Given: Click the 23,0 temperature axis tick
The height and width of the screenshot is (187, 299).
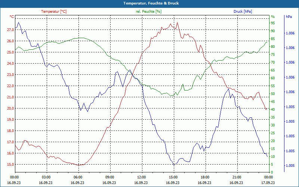Looking at the screenshot, I should pos(11,74).
